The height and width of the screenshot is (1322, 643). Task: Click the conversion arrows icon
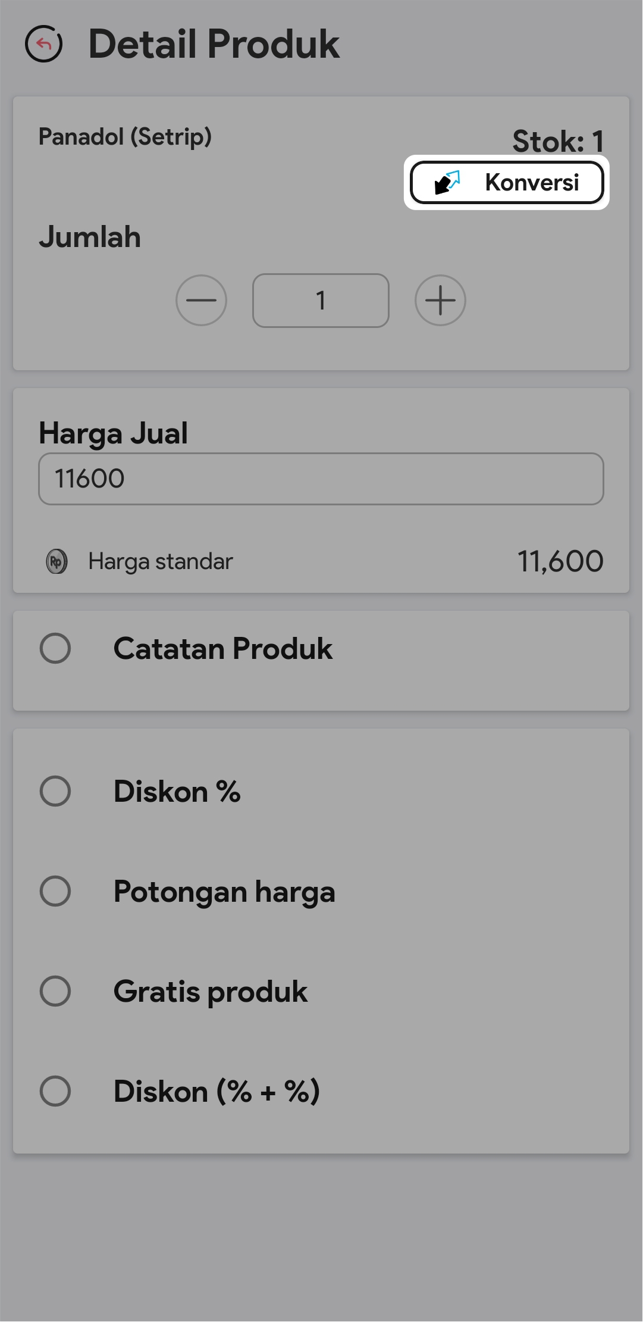447,182
